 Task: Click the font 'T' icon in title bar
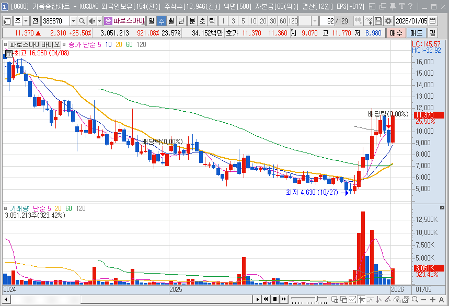402,6
